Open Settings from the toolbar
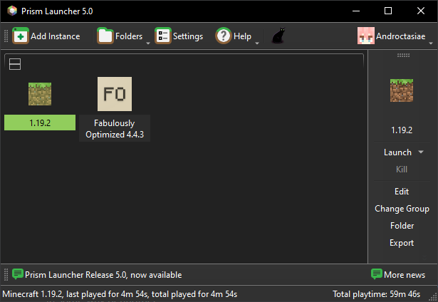438x302 pixels. (163, 36)
